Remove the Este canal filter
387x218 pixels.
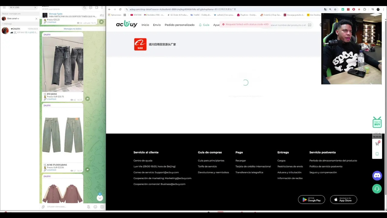tap(36, 18)
